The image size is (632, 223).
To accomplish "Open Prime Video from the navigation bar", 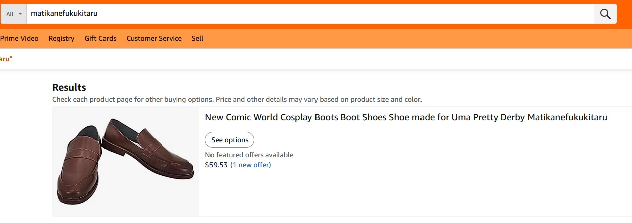I will click(19, 38).
